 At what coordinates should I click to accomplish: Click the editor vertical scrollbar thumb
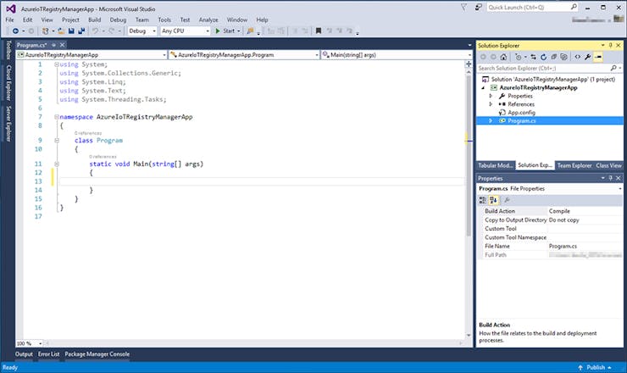tap(469, 155)
